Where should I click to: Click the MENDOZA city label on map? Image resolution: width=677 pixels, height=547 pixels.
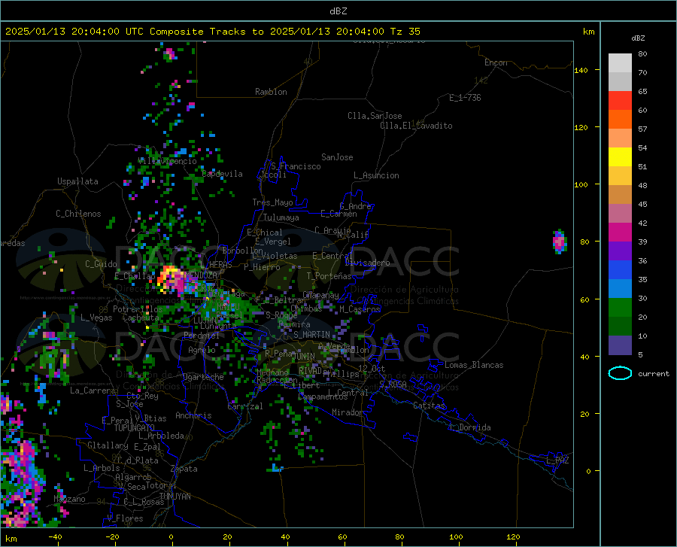tap(201, 275)
